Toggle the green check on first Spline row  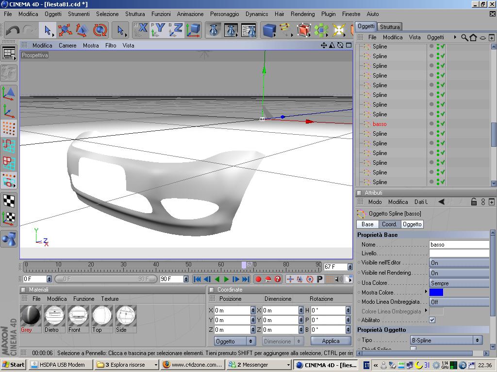(x=443, y=46)
